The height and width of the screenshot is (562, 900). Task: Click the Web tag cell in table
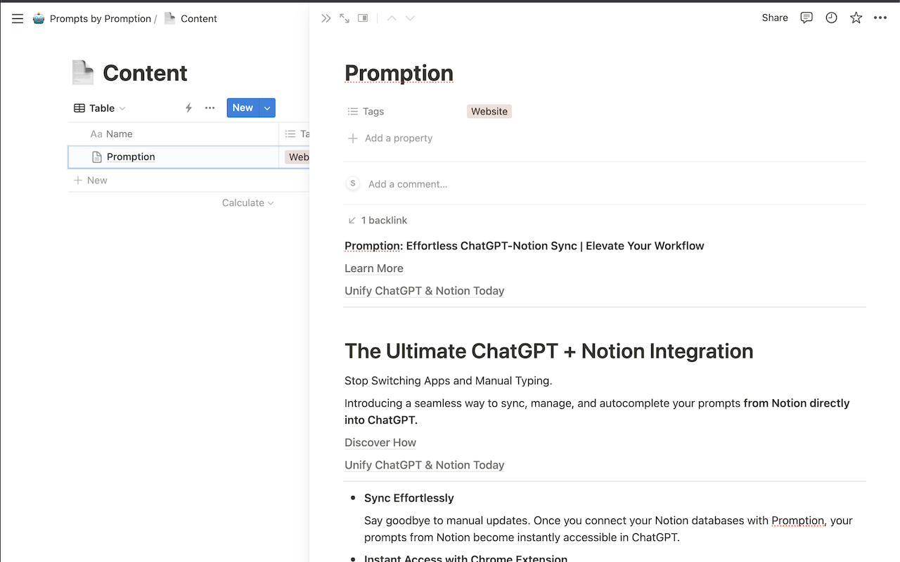click(x=298, y=157)
